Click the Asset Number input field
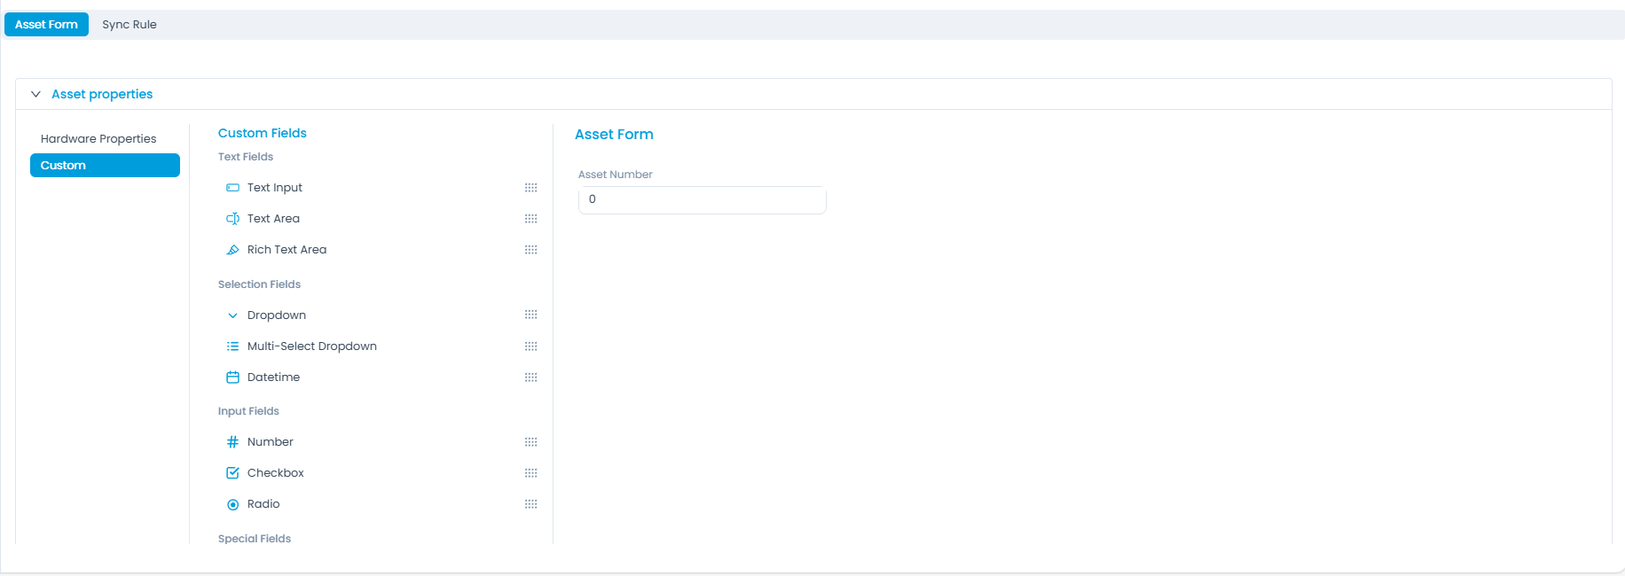1625x576 pixels. click(702, 200)
